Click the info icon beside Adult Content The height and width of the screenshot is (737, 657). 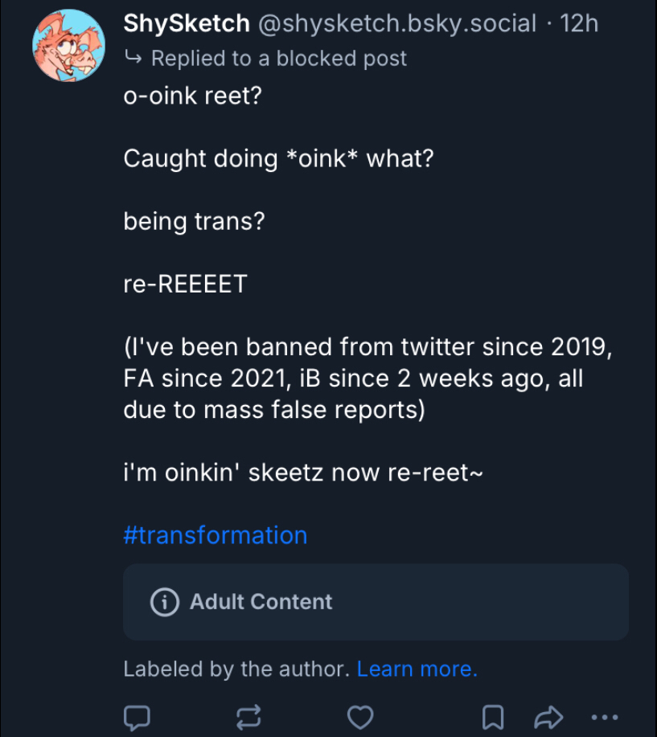pyautogui.click(x=164, y=602)
